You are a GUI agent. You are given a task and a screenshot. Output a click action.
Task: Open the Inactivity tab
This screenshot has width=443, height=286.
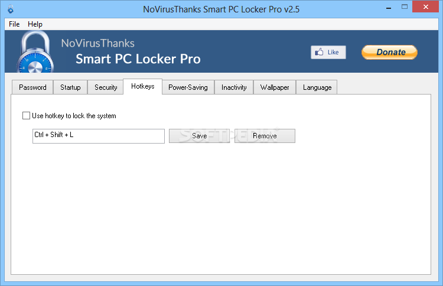coord(234,87)
